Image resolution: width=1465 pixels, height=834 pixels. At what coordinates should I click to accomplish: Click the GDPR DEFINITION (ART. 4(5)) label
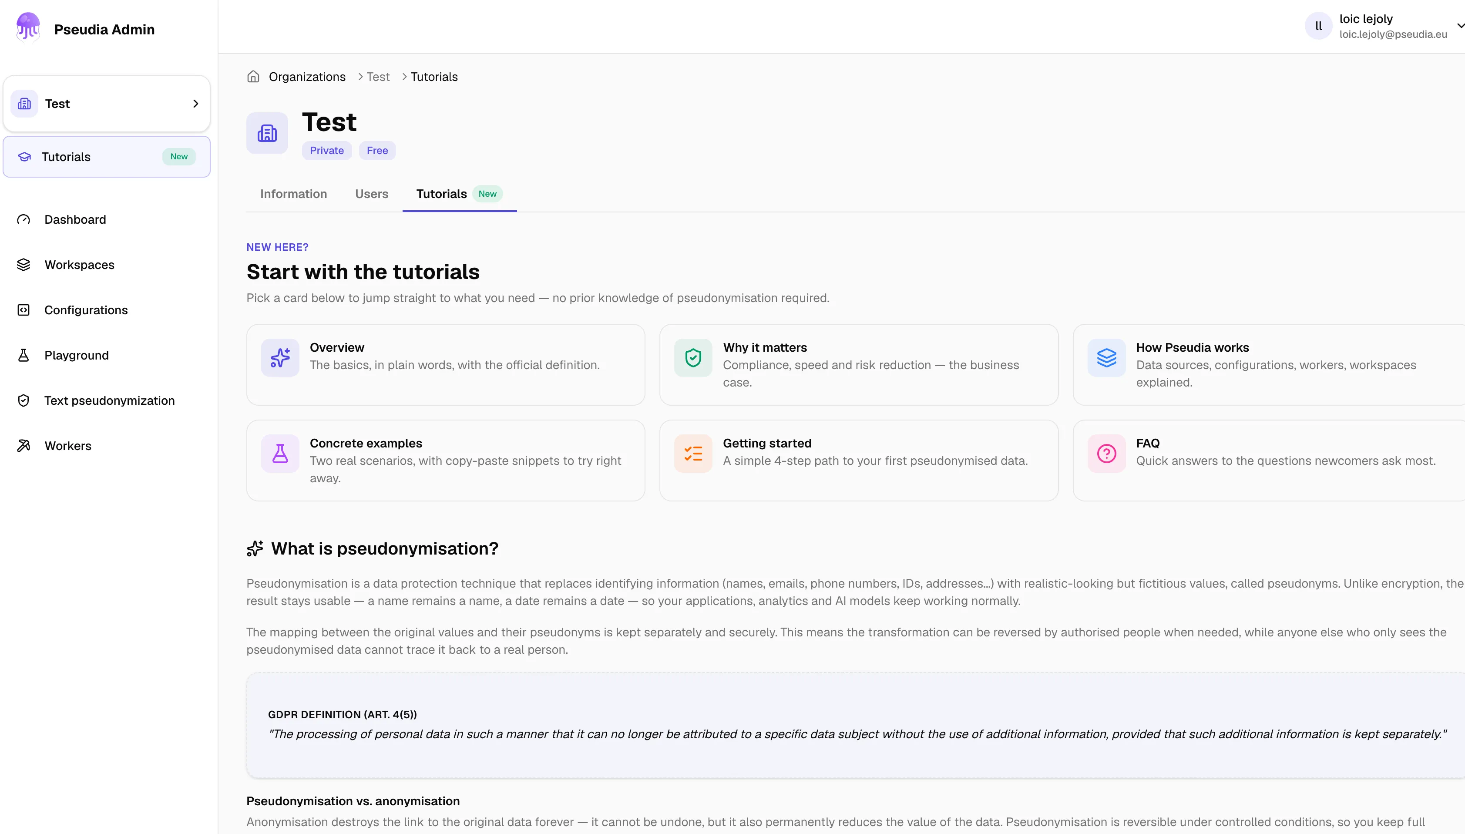tap(343, 715)
